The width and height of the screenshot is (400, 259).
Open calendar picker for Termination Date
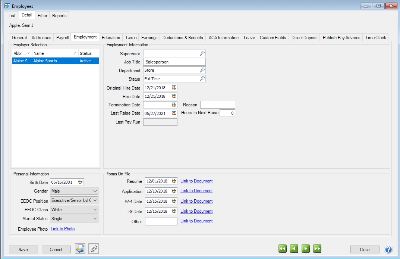pyautogui.click(x=174, y=105)
